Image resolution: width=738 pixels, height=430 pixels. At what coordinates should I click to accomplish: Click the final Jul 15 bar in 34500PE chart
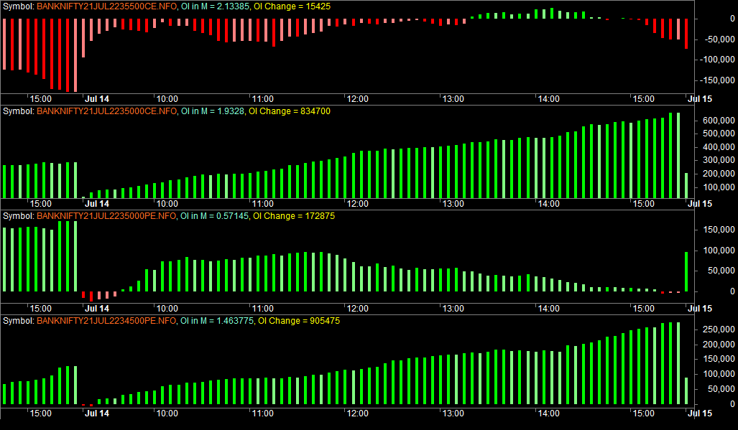pos(686,391)
